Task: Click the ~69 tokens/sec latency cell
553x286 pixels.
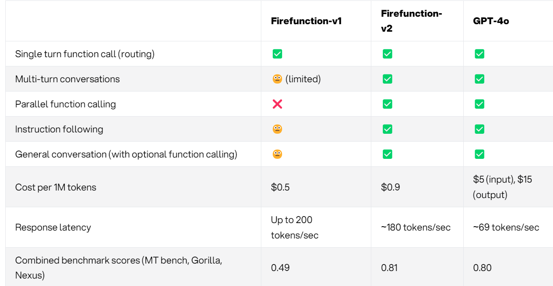Action: coord(506,227)
